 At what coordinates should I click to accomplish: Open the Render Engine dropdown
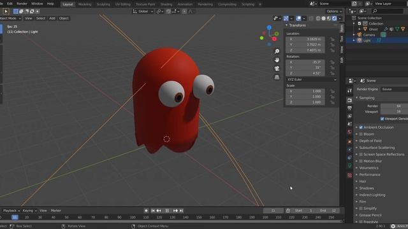tap(394, 89)
